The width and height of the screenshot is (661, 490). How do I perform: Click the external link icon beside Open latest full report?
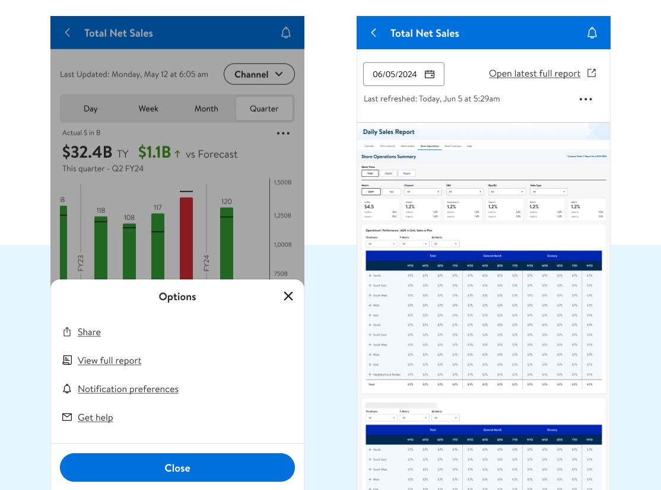tap(592, 73)
